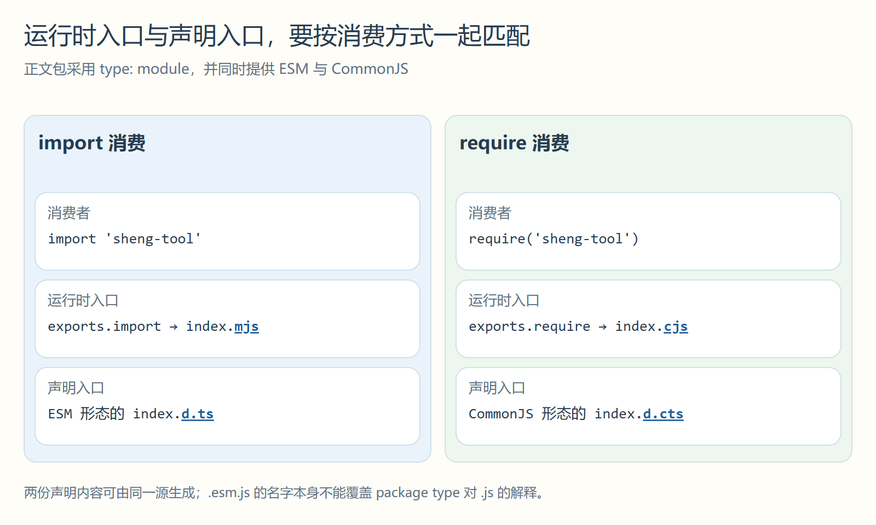This screenshot has width=876, height=525.
Task: Click the import 'sheng-tool' code line
Action: [124, 239]
